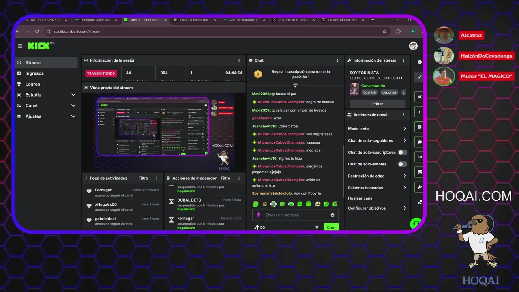
Task: Open the three-dot menu of Acciones de canal
Action: [x=403, y=115]
